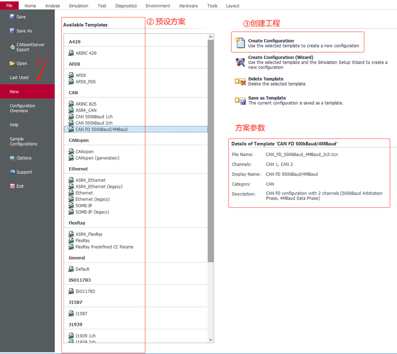Click the Support icon in the sidebar
This screenshot has height=354, width=397.
(x=12, y=172)
